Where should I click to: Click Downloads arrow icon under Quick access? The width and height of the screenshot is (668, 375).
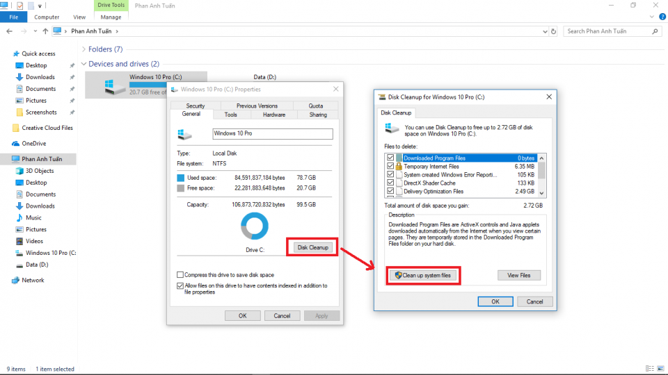pyautogui.click(x=19, y=77)
